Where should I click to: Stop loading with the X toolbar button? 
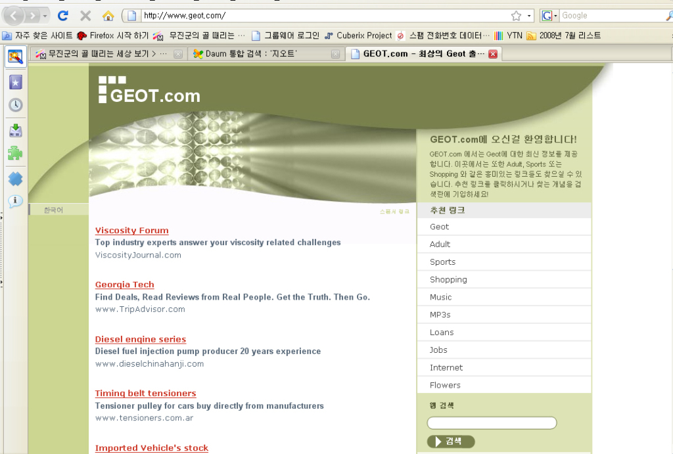pos(85,16)
